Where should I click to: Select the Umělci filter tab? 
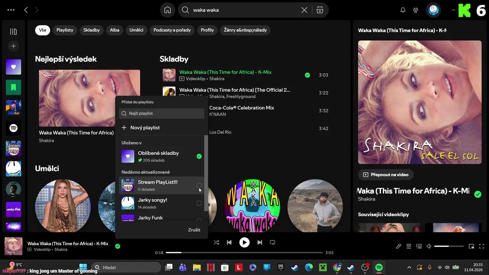click(x=136, y=30)
